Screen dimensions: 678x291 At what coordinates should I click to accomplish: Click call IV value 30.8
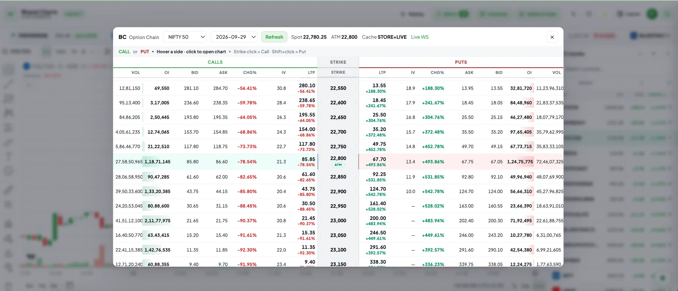(x=281, y=88)
